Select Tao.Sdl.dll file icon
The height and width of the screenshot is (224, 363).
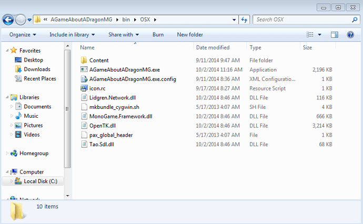click(x=84, y=144)
